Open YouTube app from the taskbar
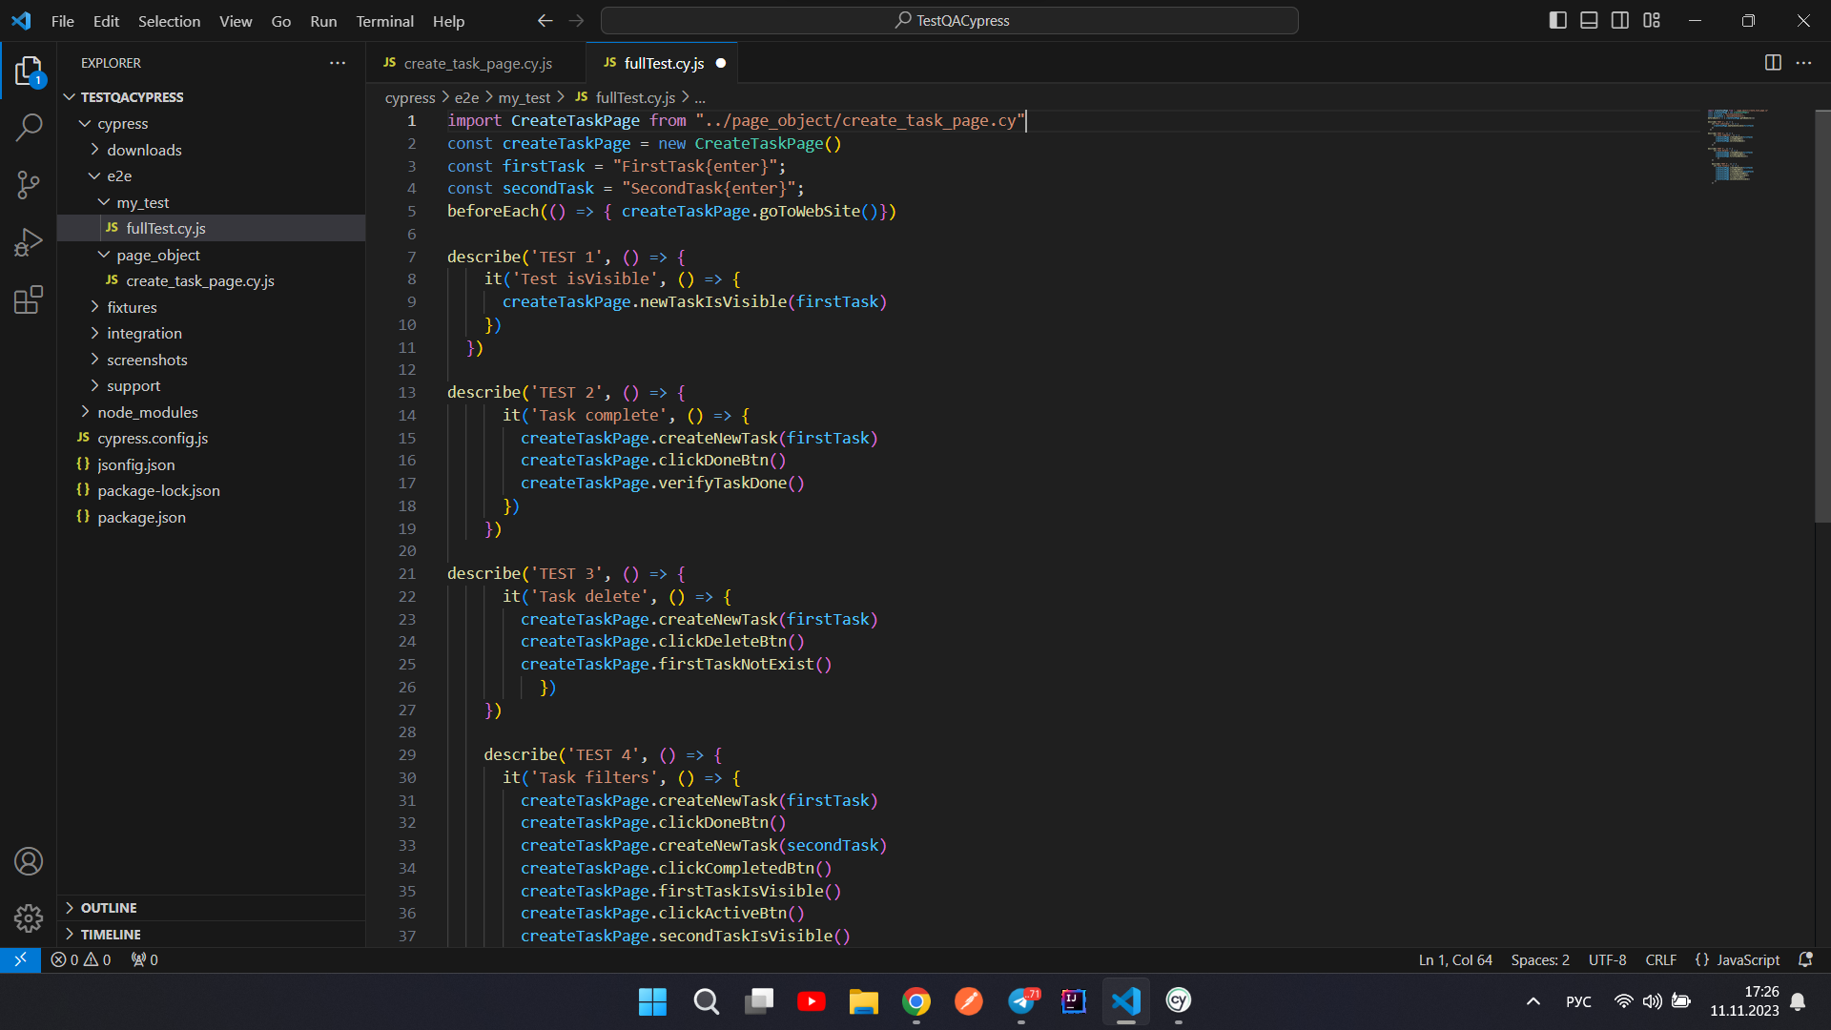Viewport: 1831px width, 1030px height. coord(812,1001)
